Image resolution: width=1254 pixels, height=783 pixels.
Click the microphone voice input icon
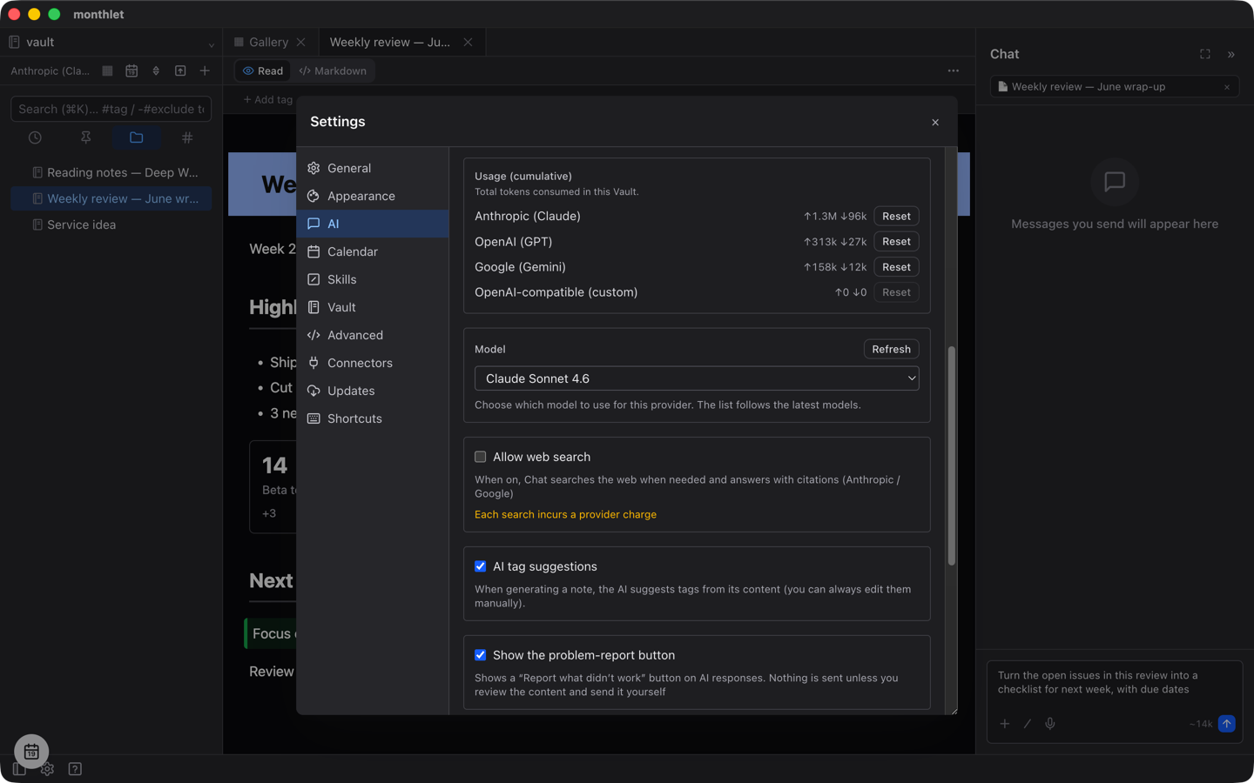pos(1050,724)
